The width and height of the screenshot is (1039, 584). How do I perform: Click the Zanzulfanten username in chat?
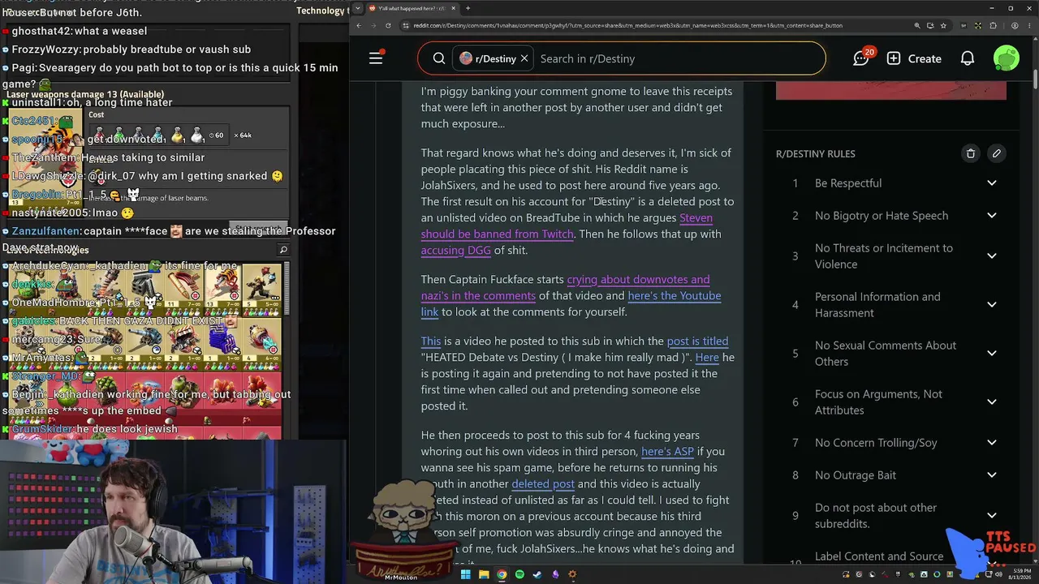46,231
